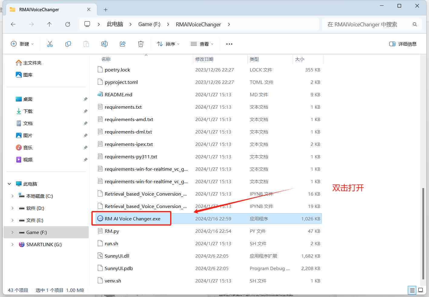
Task: Expand the 软件 (D:) node
Action: tap(12, 208)
